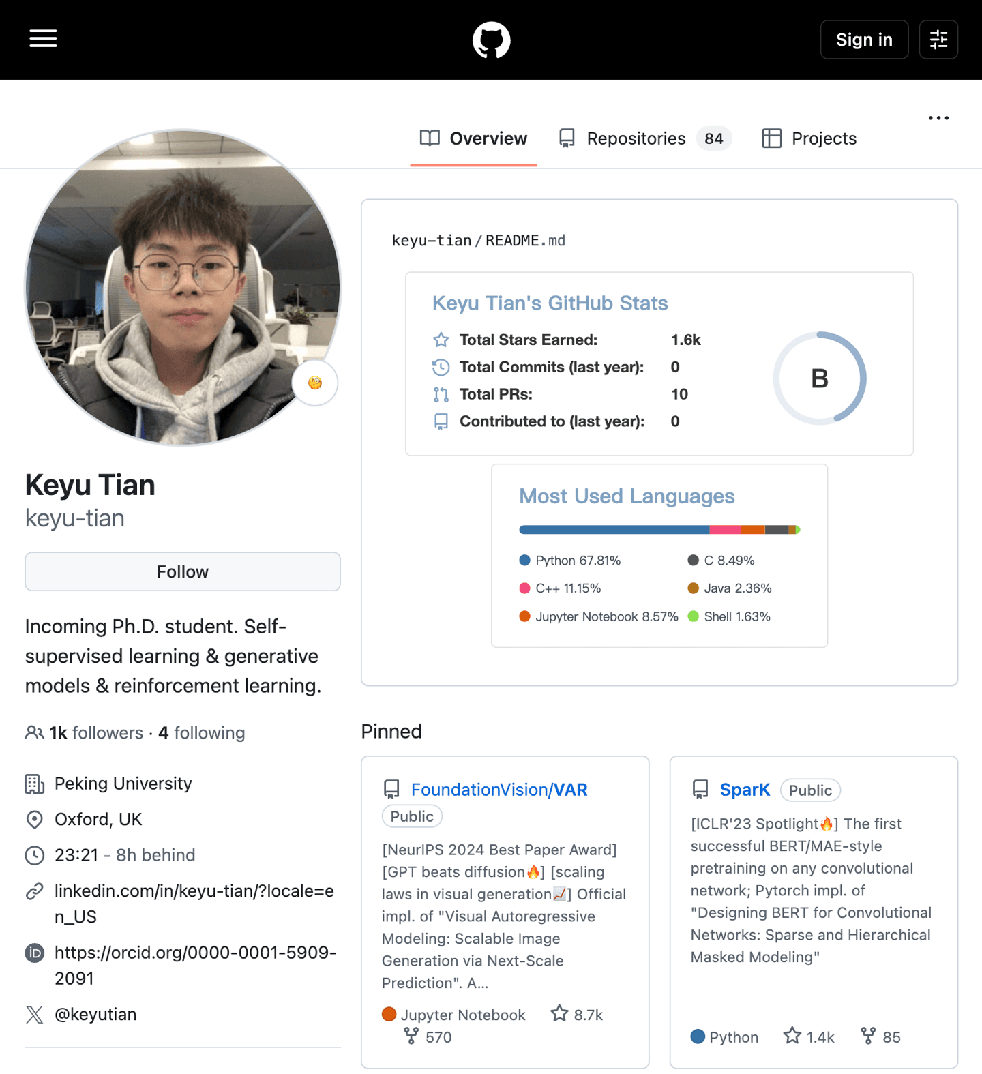Follow Keyu Tian via Follow button
Viewport: 982px width, 1074px height.
click(x=183, y=571)
